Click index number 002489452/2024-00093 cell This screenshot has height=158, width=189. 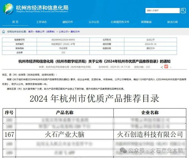63,40
